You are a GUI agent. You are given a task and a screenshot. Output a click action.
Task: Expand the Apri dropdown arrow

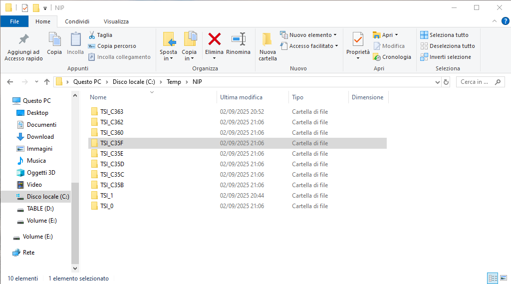396,35
